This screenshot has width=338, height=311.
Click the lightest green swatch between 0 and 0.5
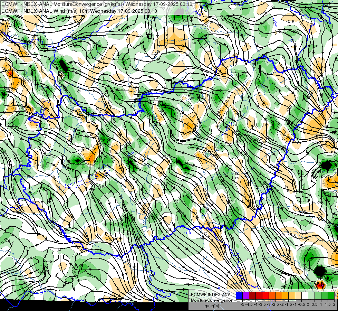pyautogui.click(x=311, y=295)
